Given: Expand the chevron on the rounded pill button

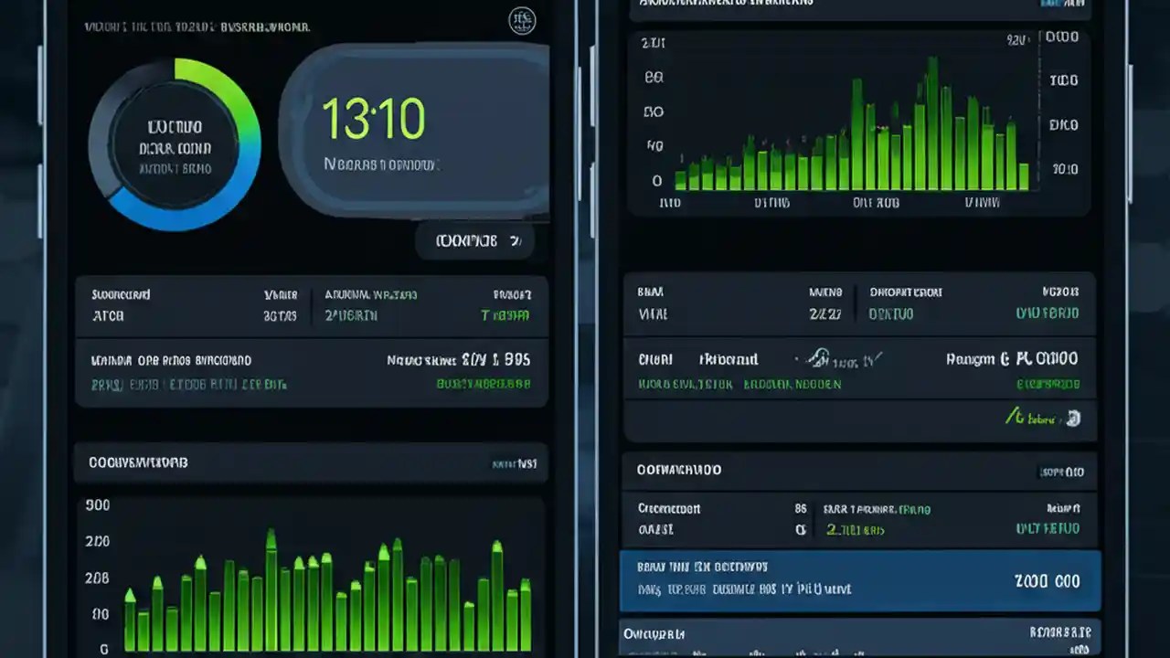Looking at the screenshot, I should (x=515, y=240).
